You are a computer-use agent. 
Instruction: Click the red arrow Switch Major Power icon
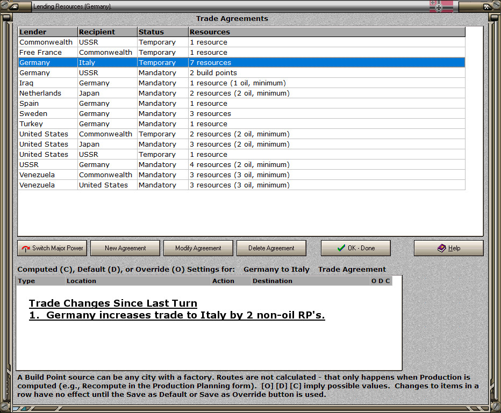(26, 248)
